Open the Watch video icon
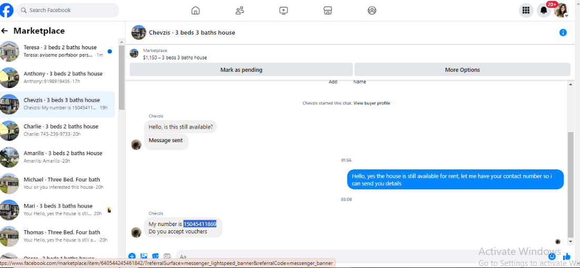This screenshot has height=268, width=580. (x=284, y=10)
